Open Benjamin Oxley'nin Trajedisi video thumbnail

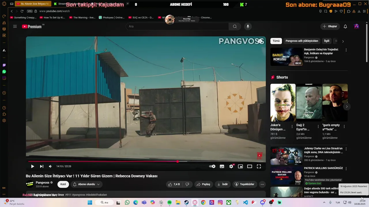click(x=287, y=57)
